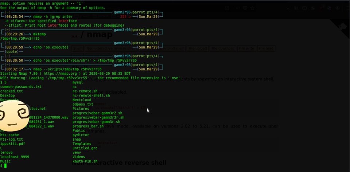Click 'hts-log.txt' in the listing
Image resolution: width=350 pixels, height=172 pixels.
(x=11, y=140)
